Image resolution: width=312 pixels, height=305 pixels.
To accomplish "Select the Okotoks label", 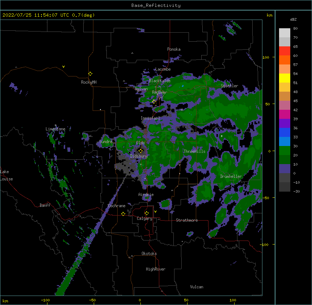I will coord(149,254).
